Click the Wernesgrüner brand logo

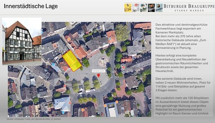pyautogui.click(x=159, y=8)
